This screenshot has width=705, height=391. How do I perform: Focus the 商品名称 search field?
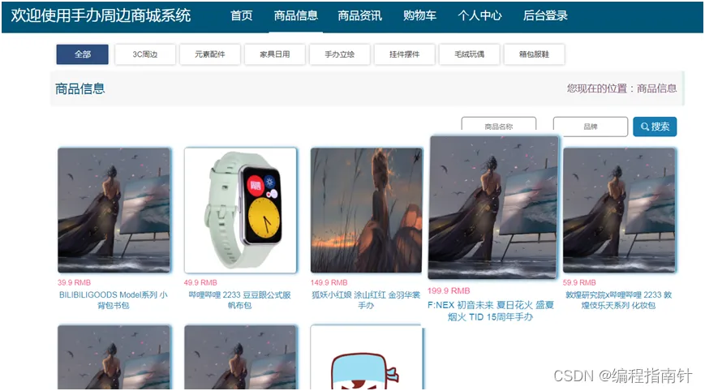click(499, 126)
